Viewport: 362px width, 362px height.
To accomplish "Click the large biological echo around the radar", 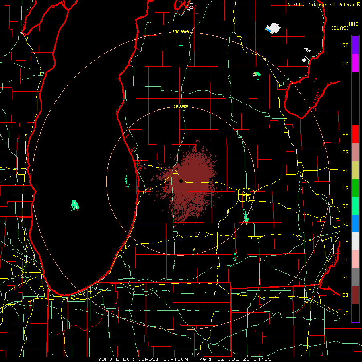I will click(191, 182).
